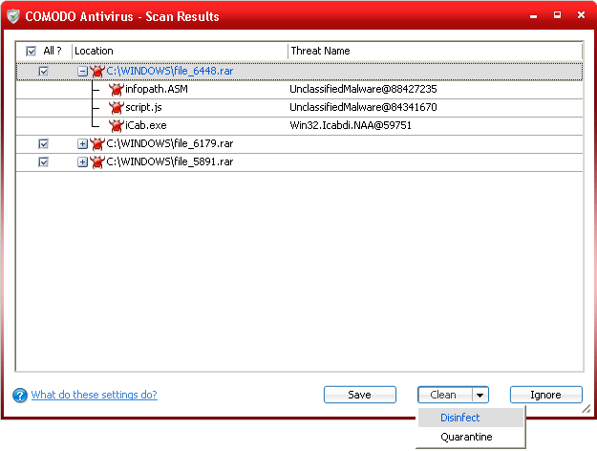This screenshot has width=597, height=451.
Task: Click the Threat Name column header
Action: [435, 51]
